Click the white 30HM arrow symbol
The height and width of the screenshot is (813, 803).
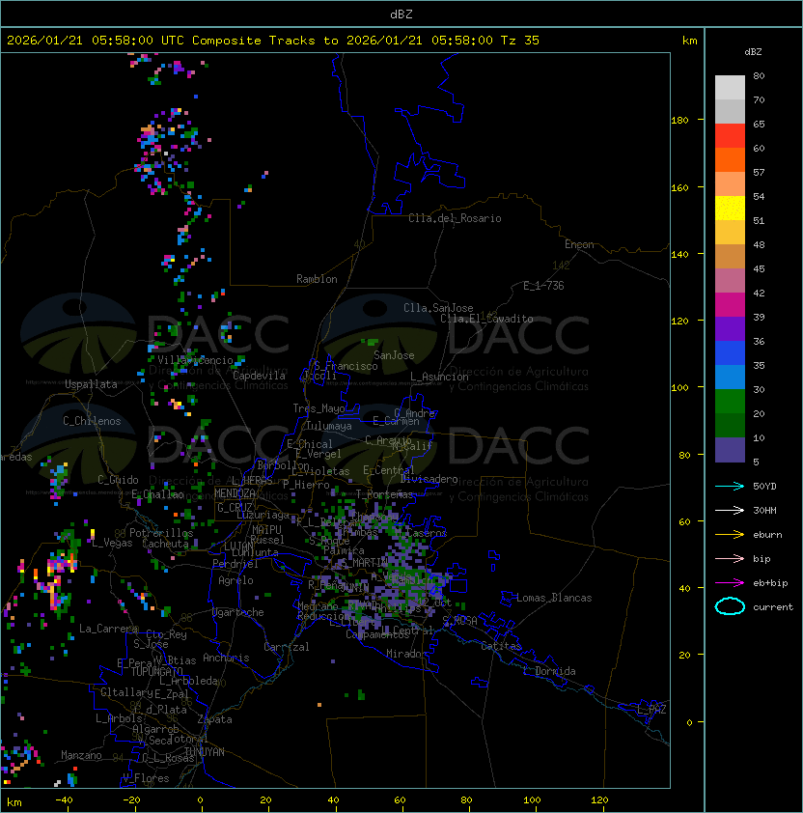729,510
